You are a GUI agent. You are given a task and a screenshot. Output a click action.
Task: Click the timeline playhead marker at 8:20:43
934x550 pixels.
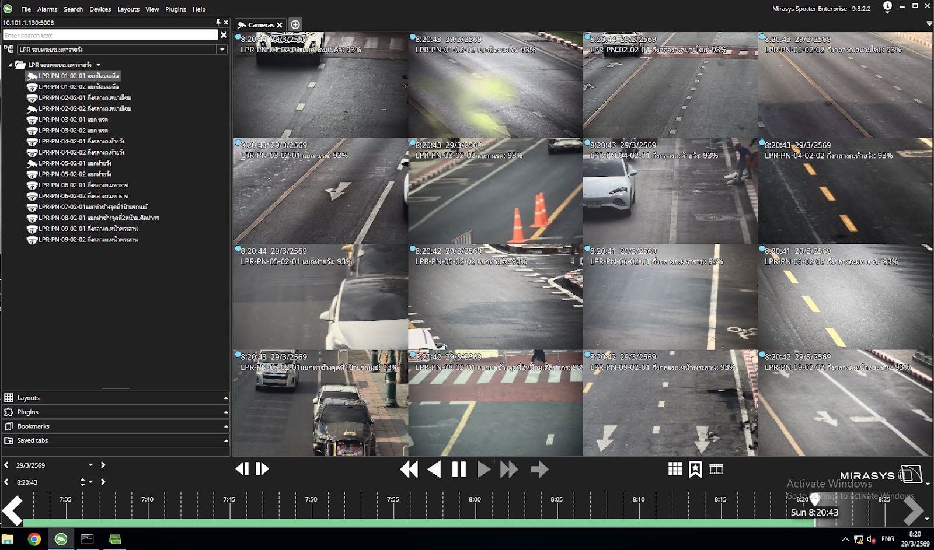(x=815, y=500)
